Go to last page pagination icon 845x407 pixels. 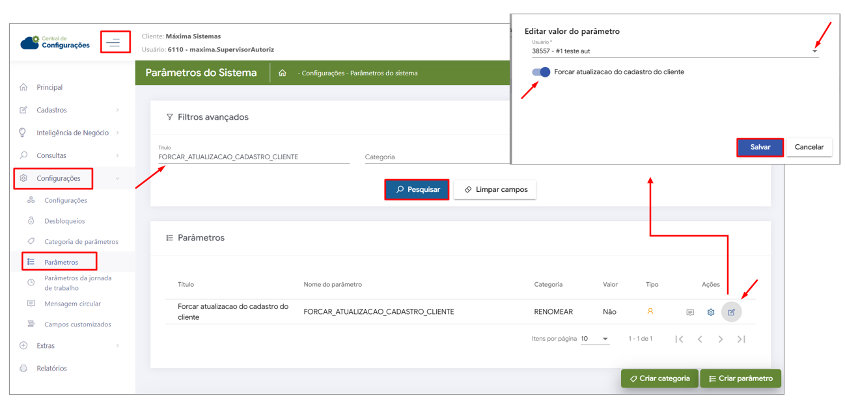tap(741, 339)
